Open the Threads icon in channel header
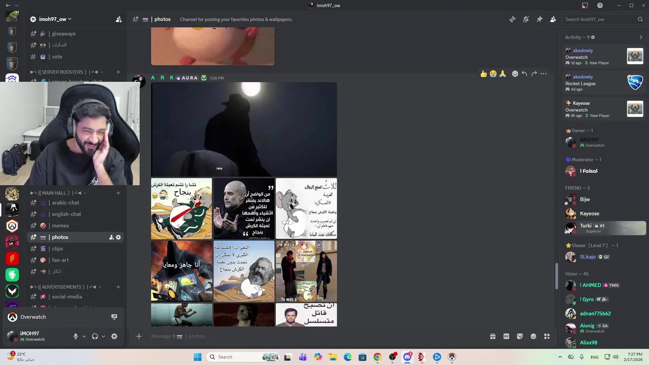 click(x=512, y=19)
